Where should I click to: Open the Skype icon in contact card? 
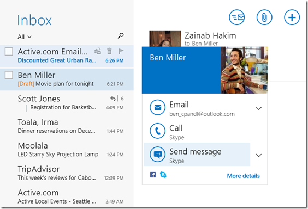pyautogui.click(x=163, y=175)
